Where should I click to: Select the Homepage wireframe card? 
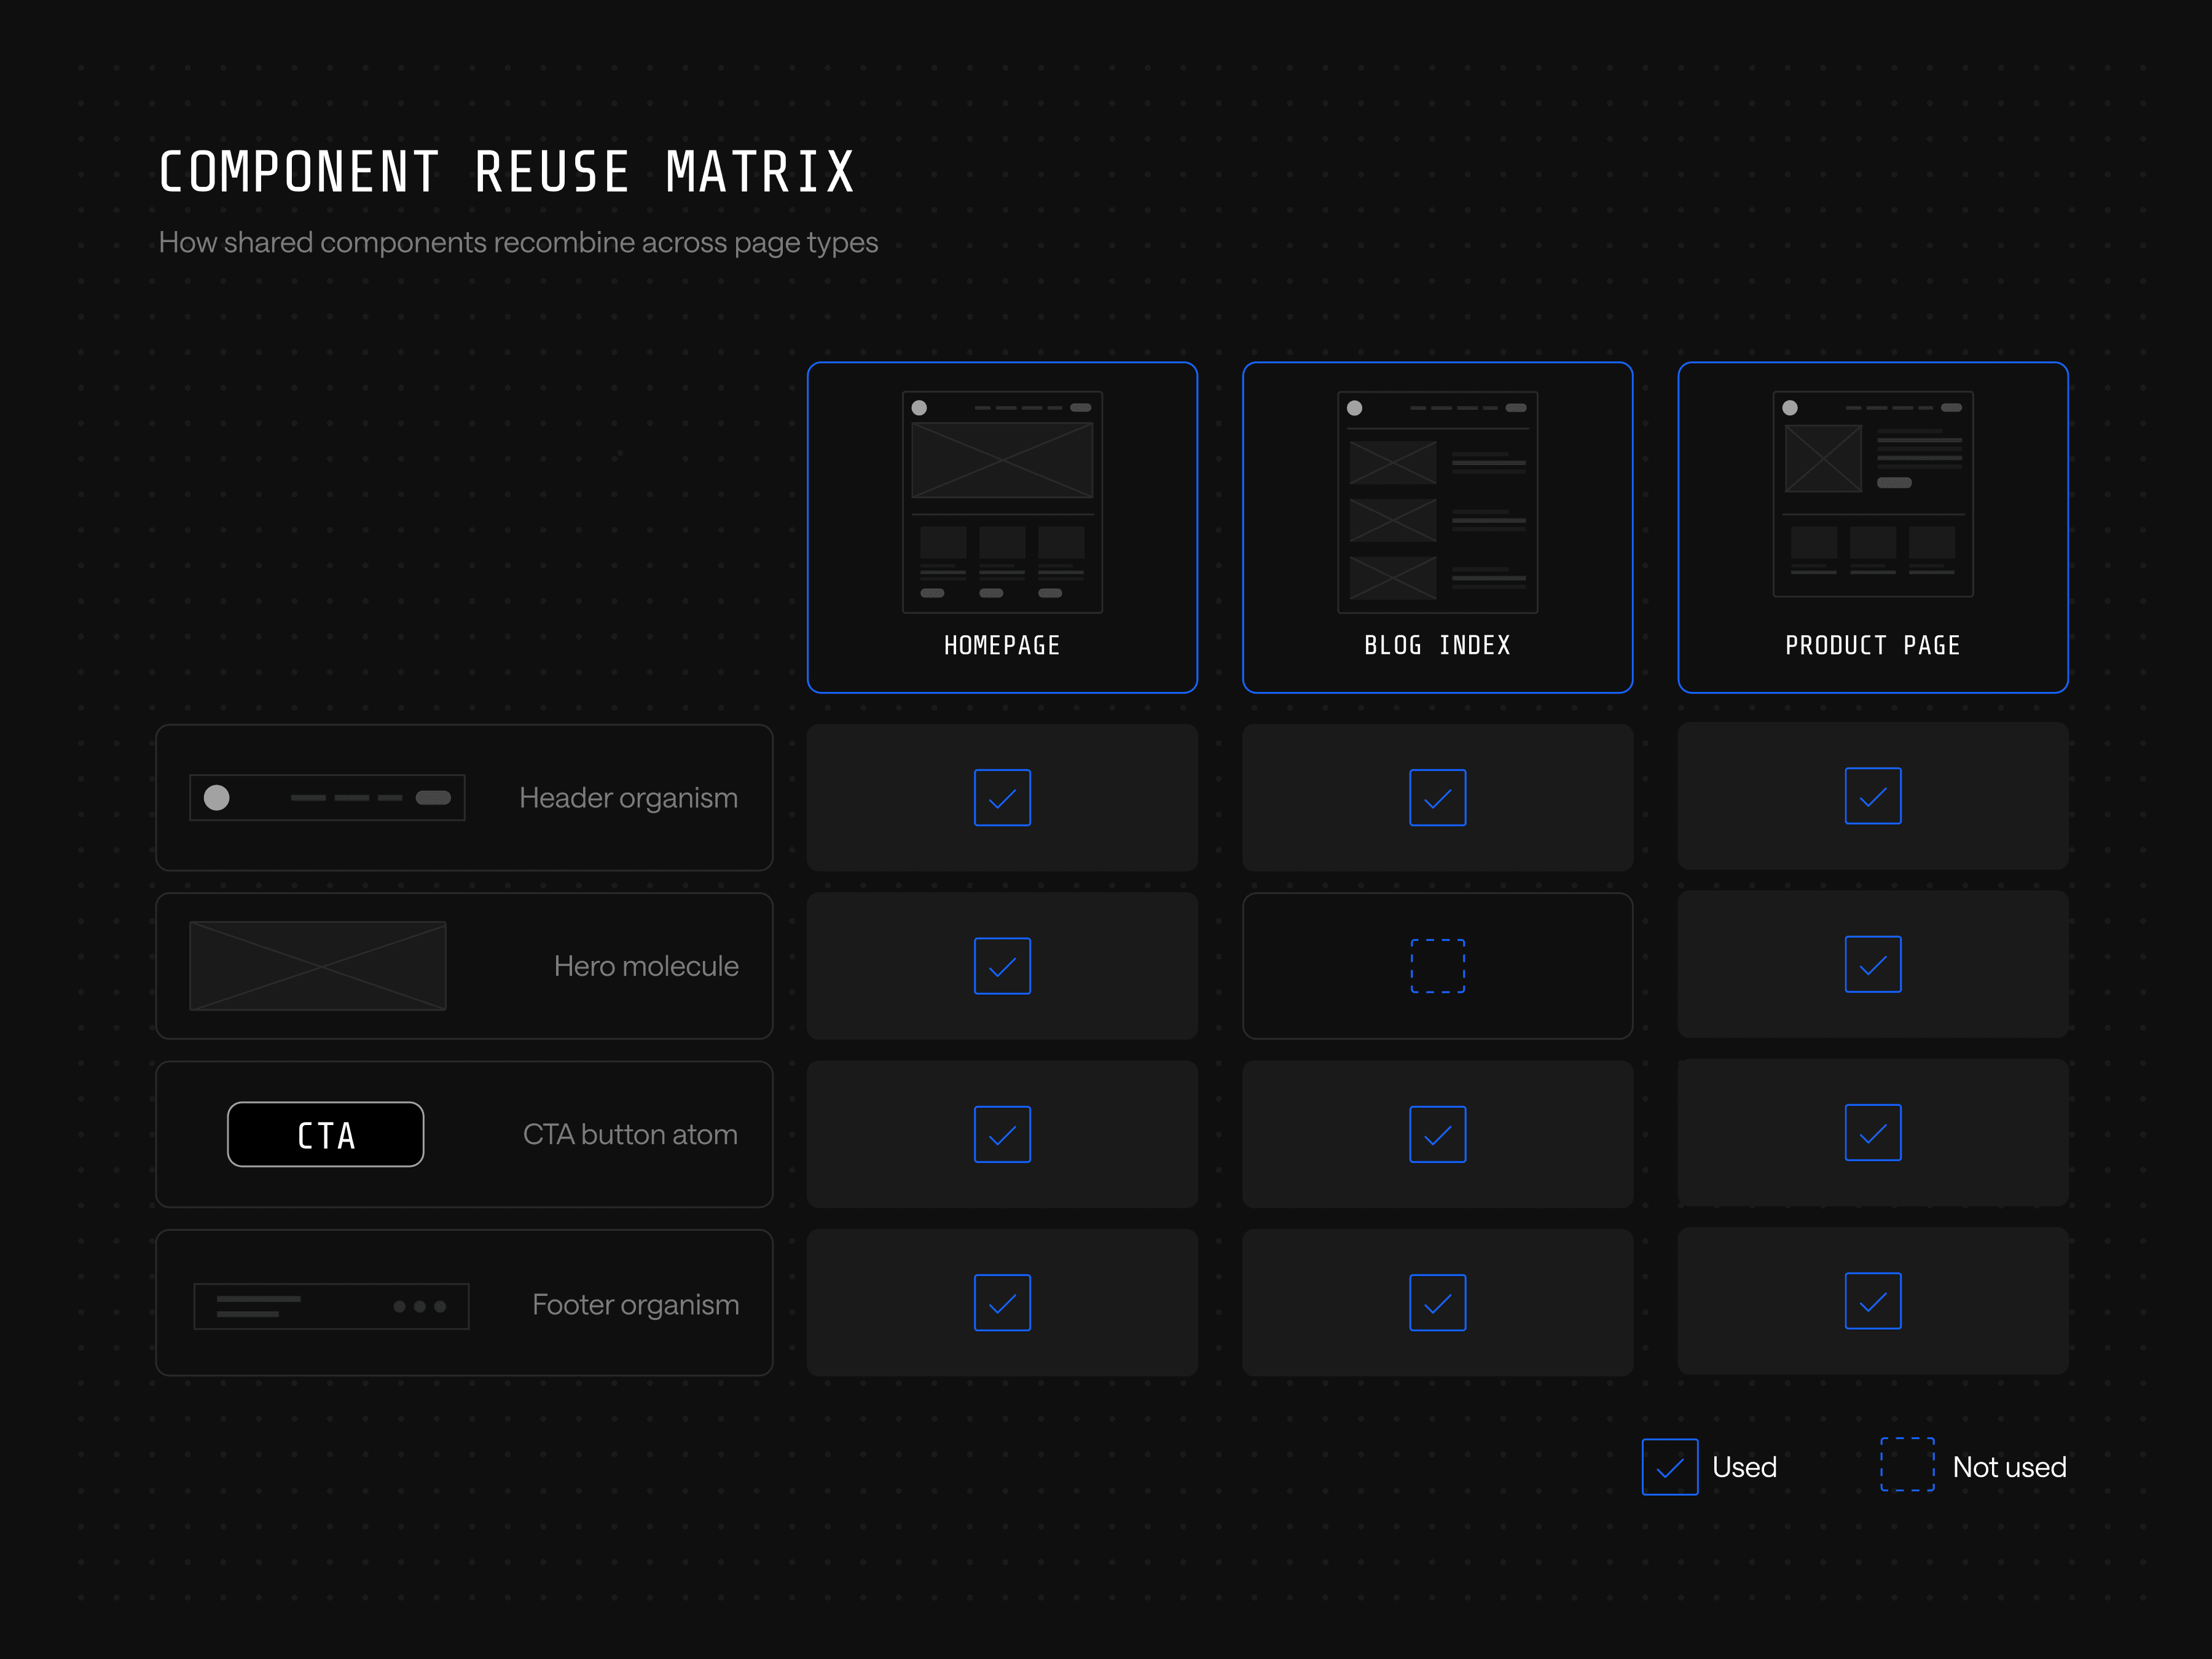[1002, 527]
